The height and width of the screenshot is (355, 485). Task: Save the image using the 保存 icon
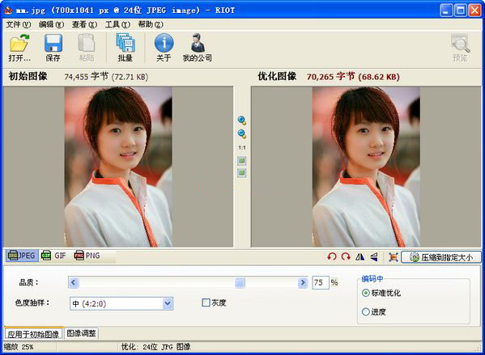(53, 48)
